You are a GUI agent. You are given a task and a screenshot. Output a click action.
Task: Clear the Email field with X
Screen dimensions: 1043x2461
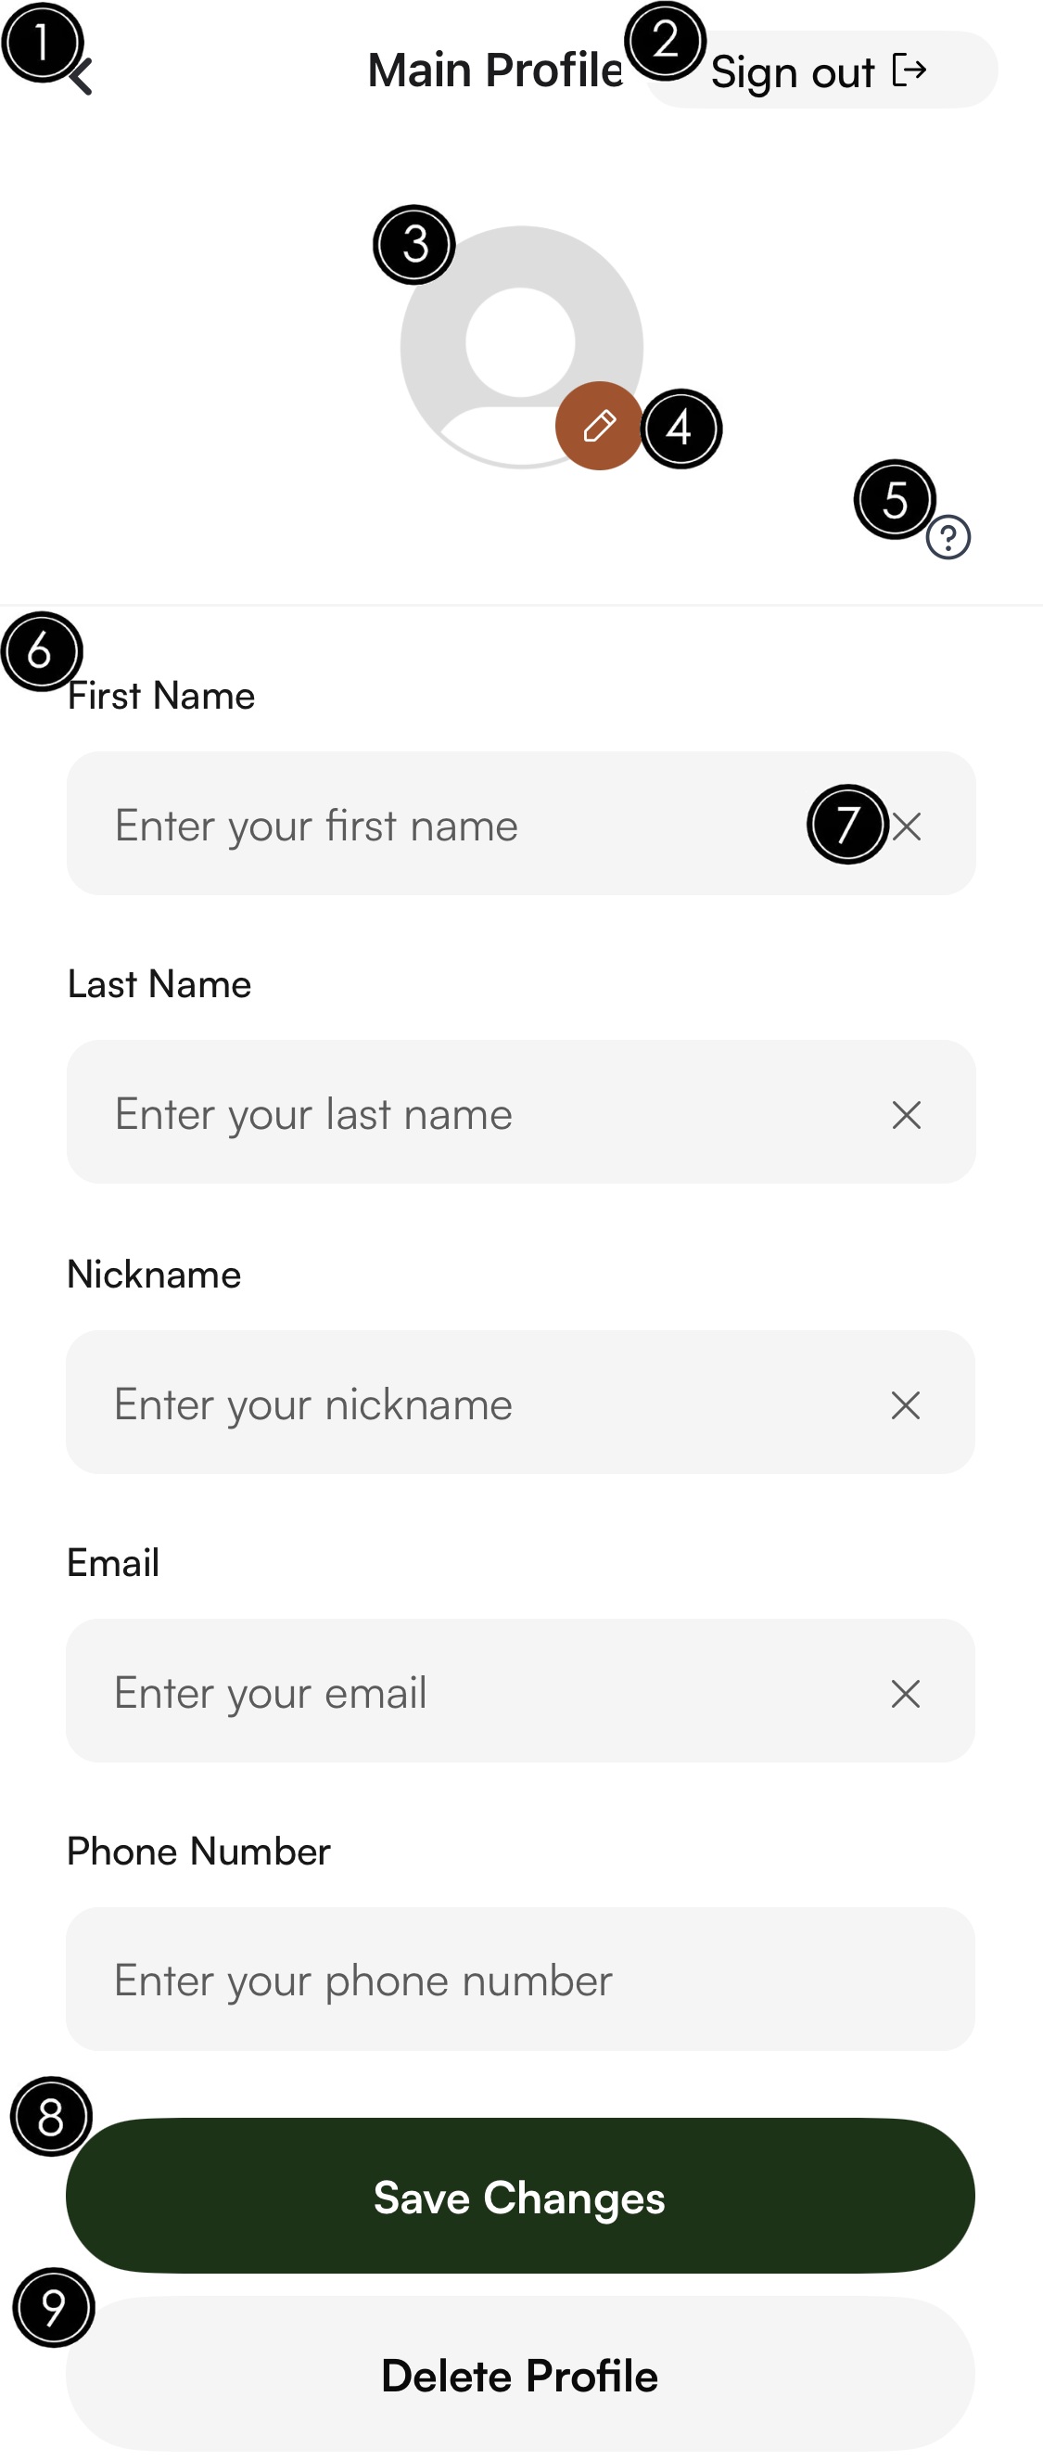point(906,1694)
